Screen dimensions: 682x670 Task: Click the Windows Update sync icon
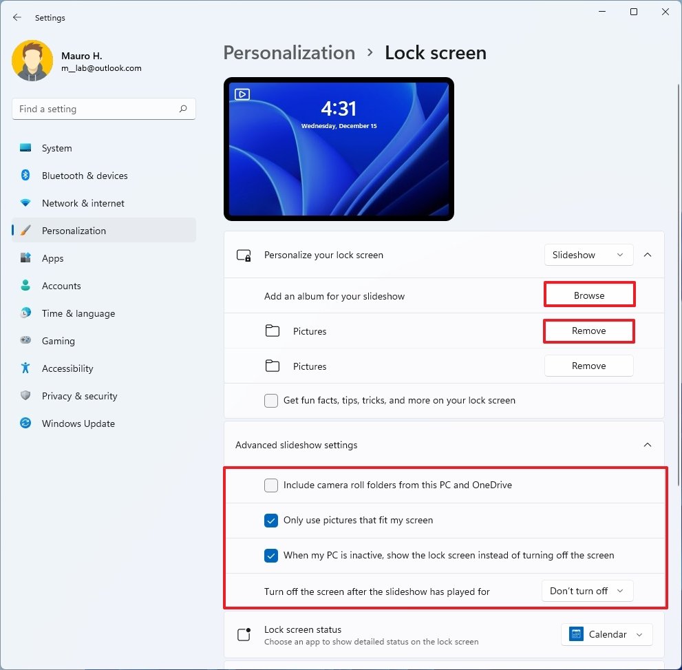25,423
